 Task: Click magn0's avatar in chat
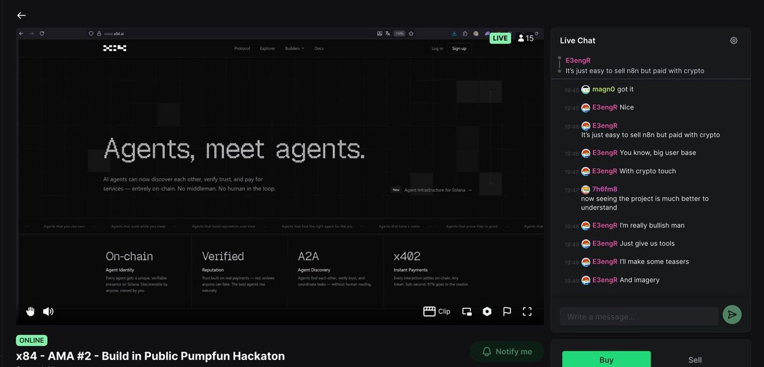coord(586,89)
